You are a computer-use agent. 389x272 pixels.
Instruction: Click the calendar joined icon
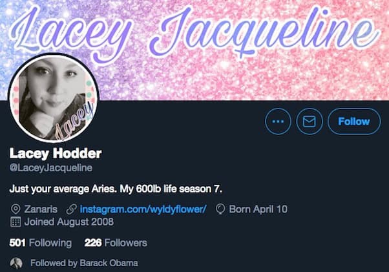[16, 222]
